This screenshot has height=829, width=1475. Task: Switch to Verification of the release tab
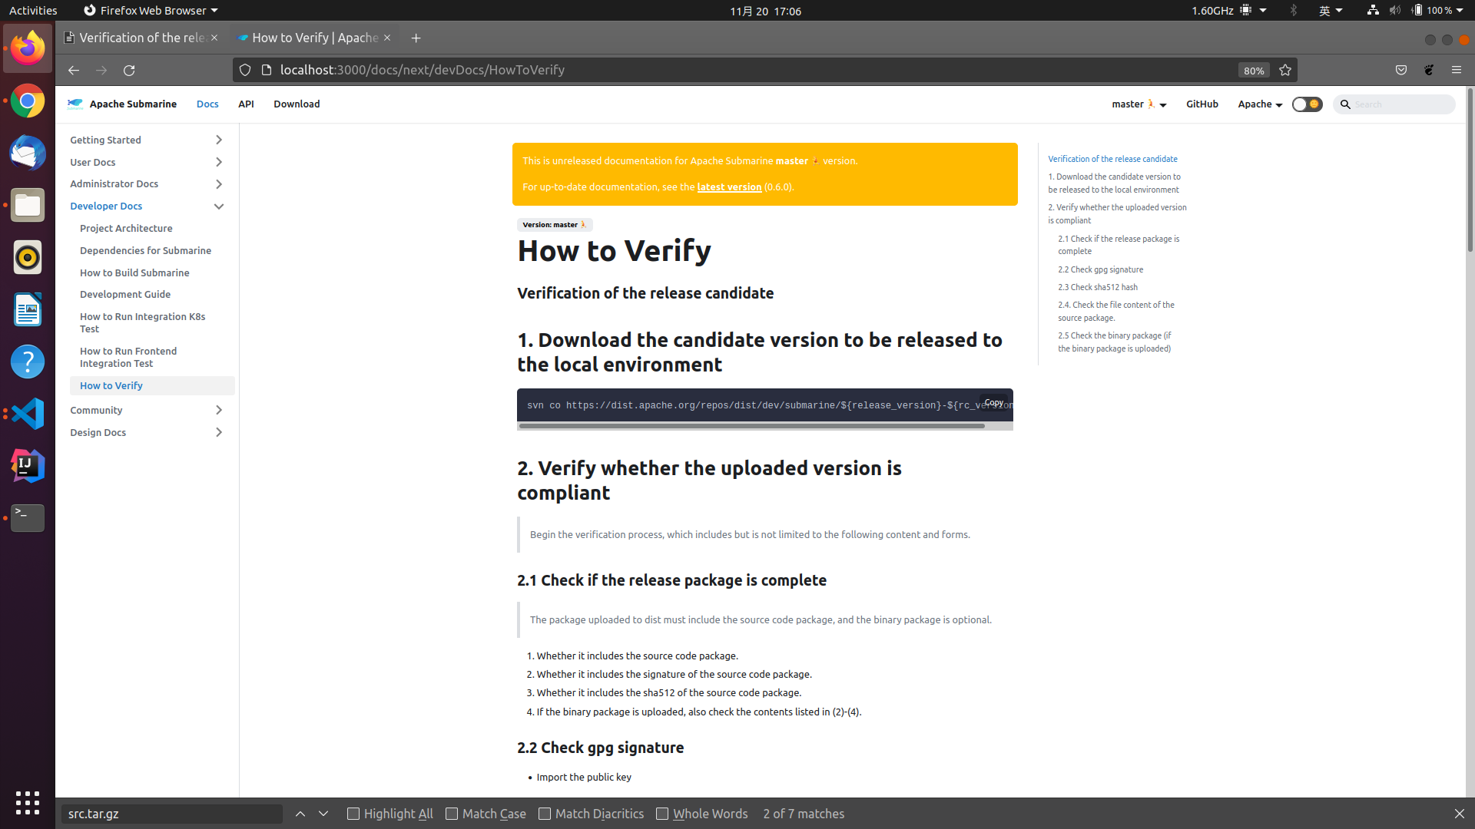[x=142, y=38]
